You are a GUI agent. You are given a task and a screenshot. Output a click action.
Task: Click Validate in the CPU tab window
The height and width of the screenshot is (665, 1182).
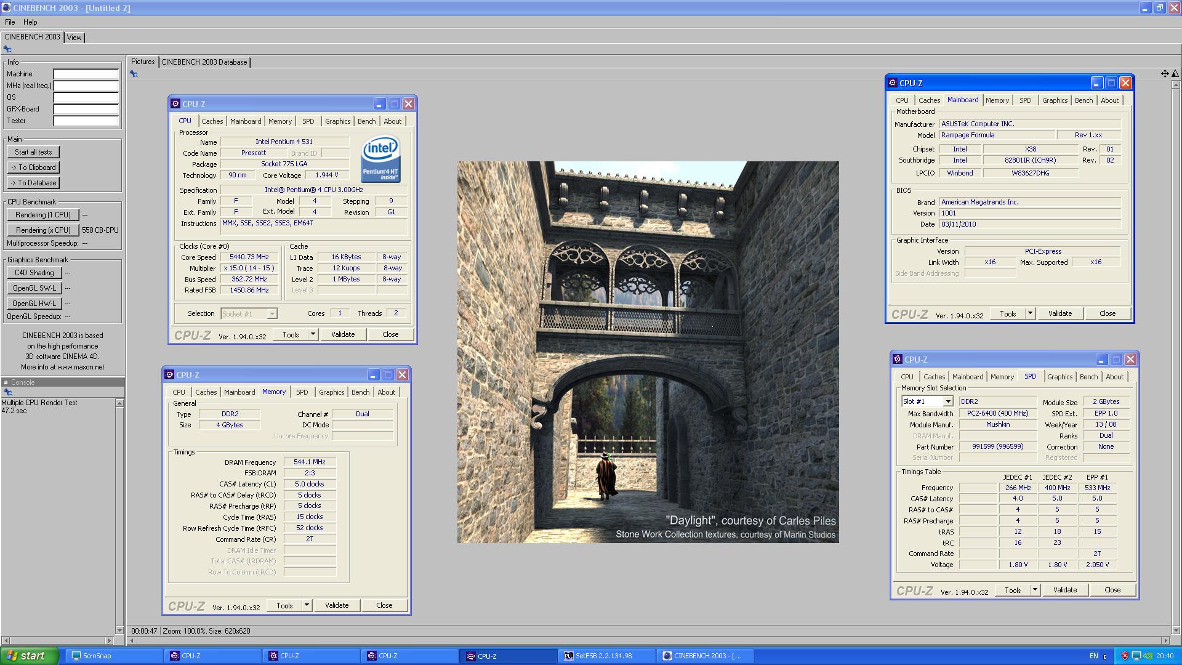click(x=343, y=334)
